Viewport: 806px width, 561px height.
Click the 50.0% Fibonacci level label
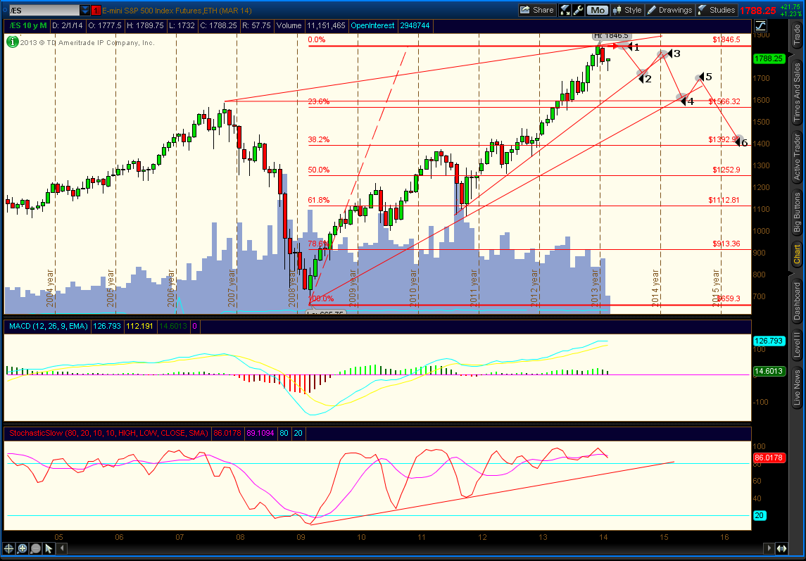[319, 170]
